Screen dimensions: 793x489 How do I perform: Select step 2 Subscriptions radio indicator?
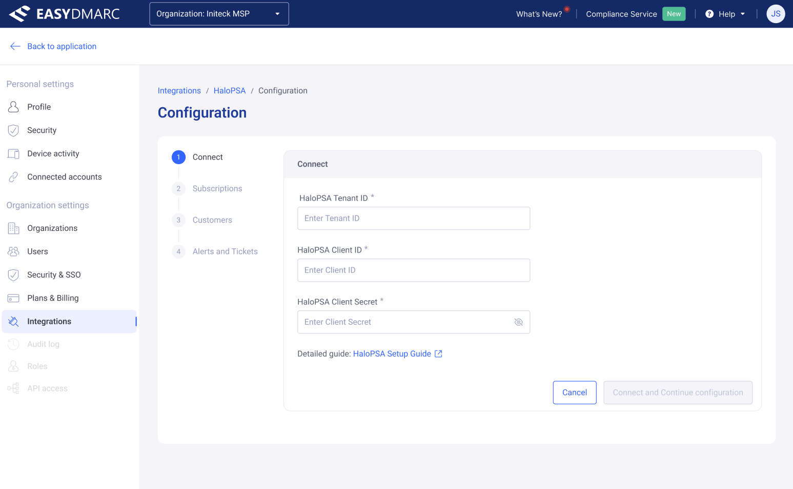pos(178,188)
